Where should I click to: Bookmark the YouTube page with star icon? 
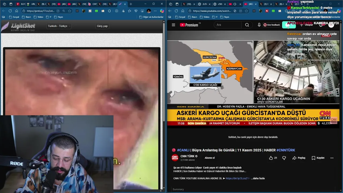pyautogui.click(x=246, y=11)
